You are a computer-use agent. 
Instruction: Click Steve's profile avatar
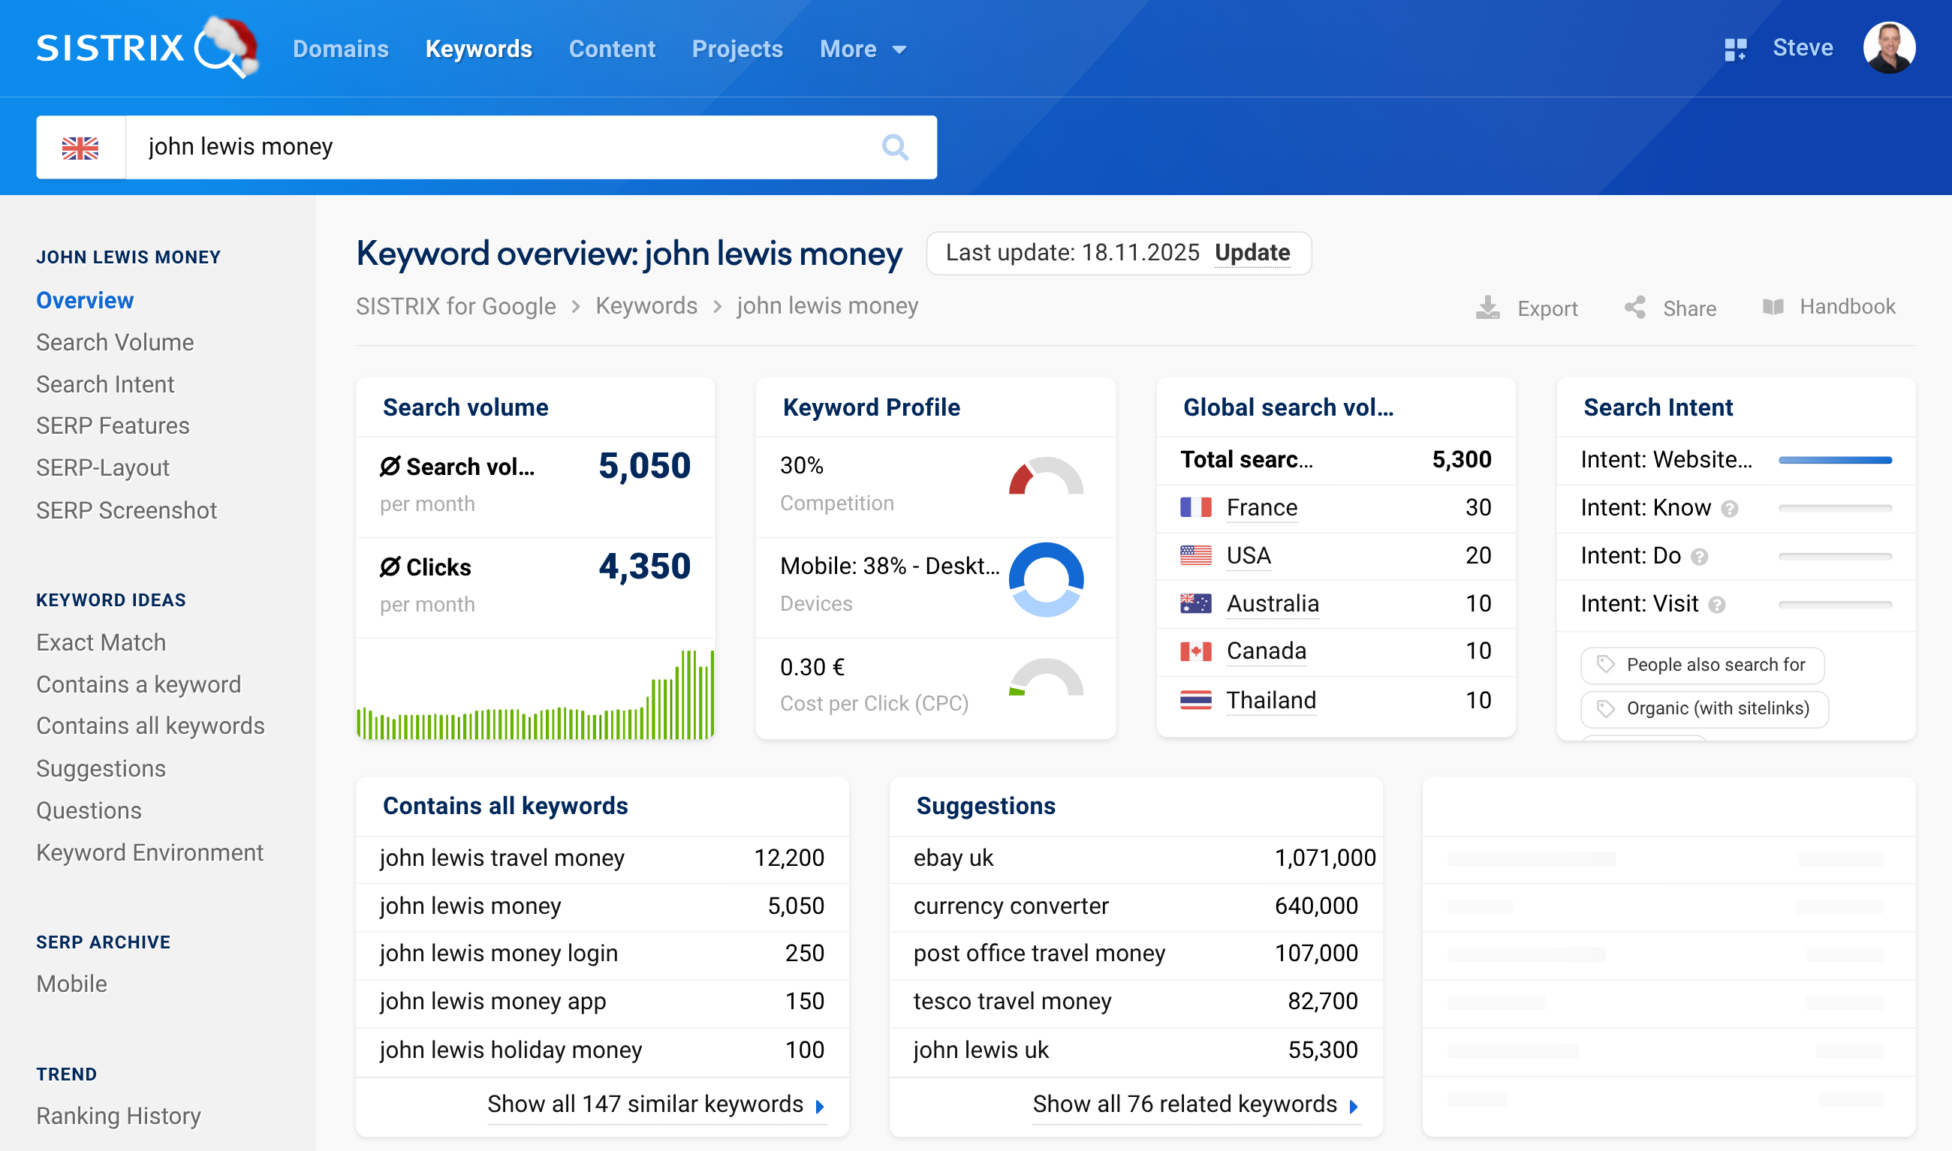tap(1888, 48)
